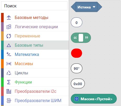This screenshot has width=121, height=106.
Task: Select the number block with 0
Action: [x=77, y=22]
